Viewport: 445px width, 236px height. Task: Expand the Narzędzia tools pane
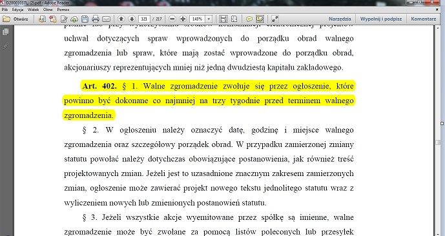340,19
